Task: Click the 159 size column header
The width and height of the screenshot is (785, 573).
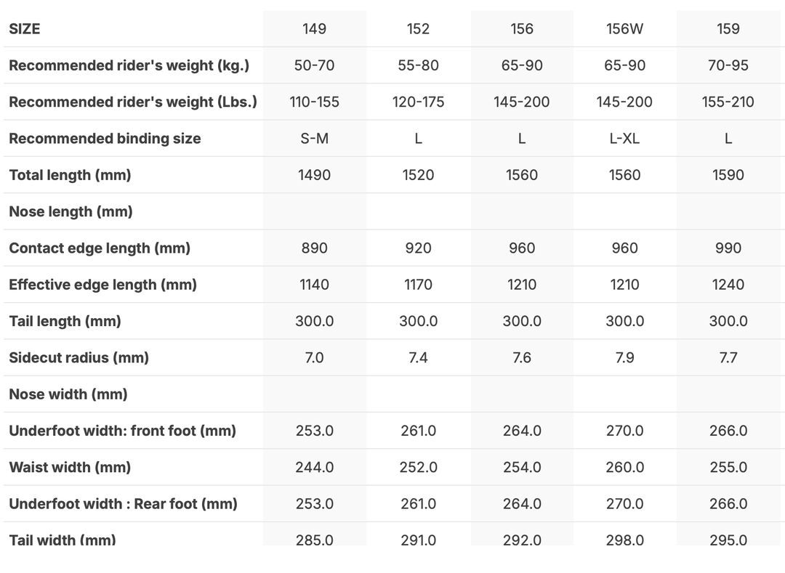Action: tap(728, 29)
